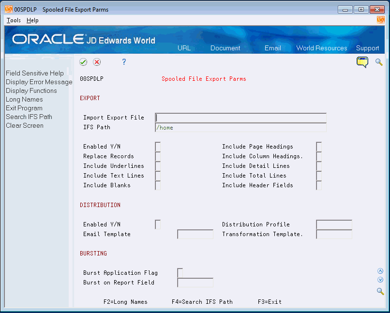Open the Tools menu

point(14,20)
